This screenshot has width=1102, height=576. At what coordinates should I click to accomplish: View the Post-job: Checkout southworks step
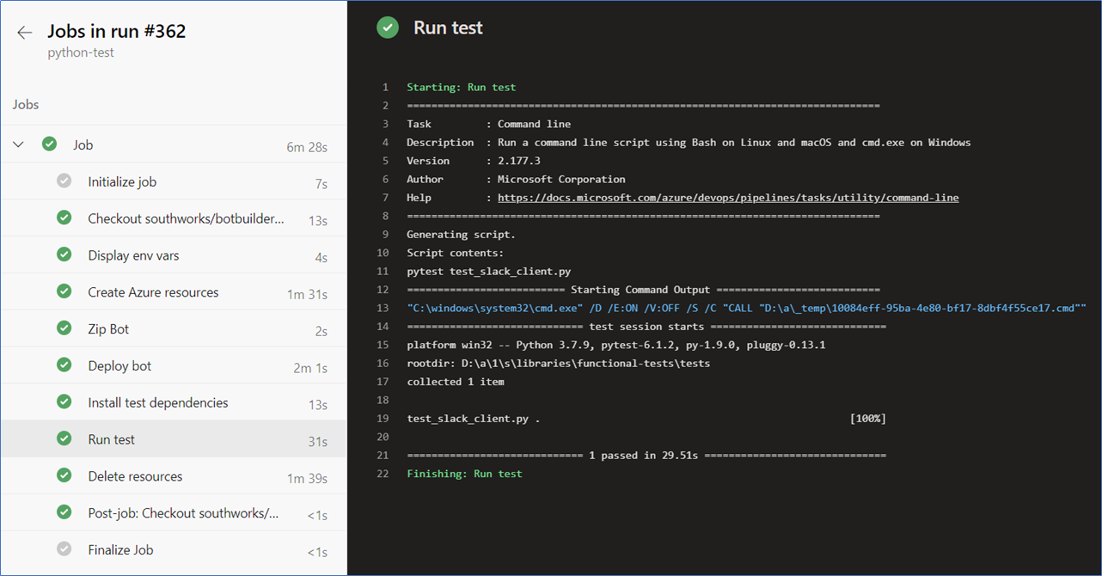[173, 512]
